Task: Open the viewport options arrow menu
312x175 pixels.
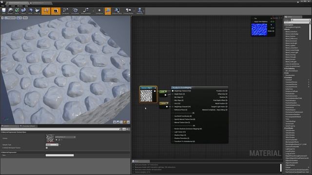Action: pyautogui.click(x=2, y=18)
